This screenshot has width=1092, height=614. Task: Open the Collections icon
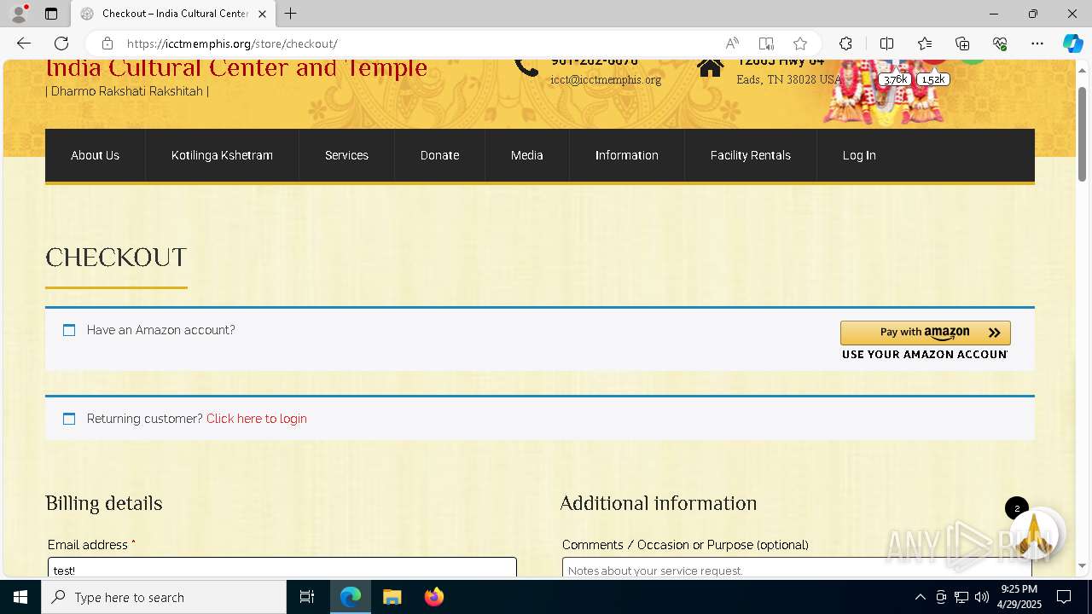click(962, 43)
